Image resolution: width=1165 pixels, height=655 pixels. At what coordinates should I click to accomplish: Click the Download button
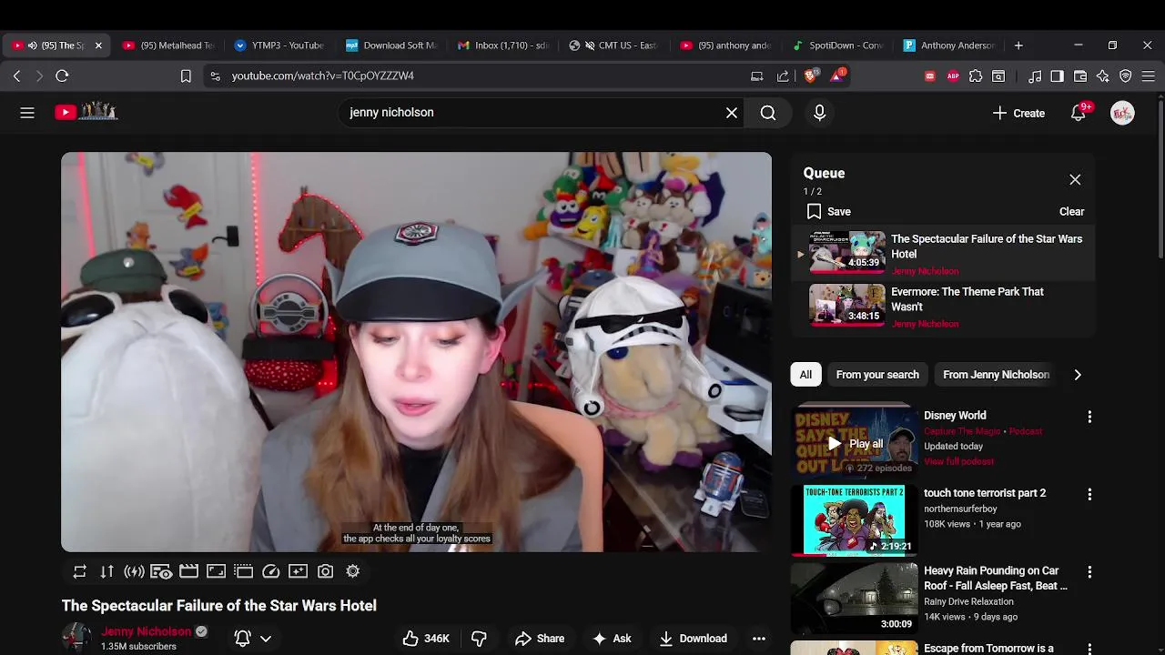(694, 639)
